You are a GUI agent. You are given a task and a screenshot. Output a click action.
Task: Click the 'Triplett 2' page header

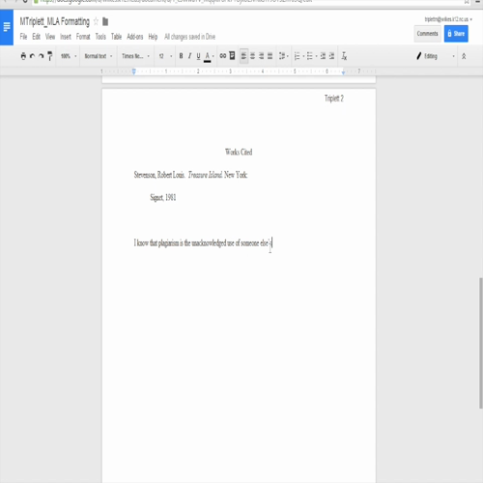click(x=334, y=99)
